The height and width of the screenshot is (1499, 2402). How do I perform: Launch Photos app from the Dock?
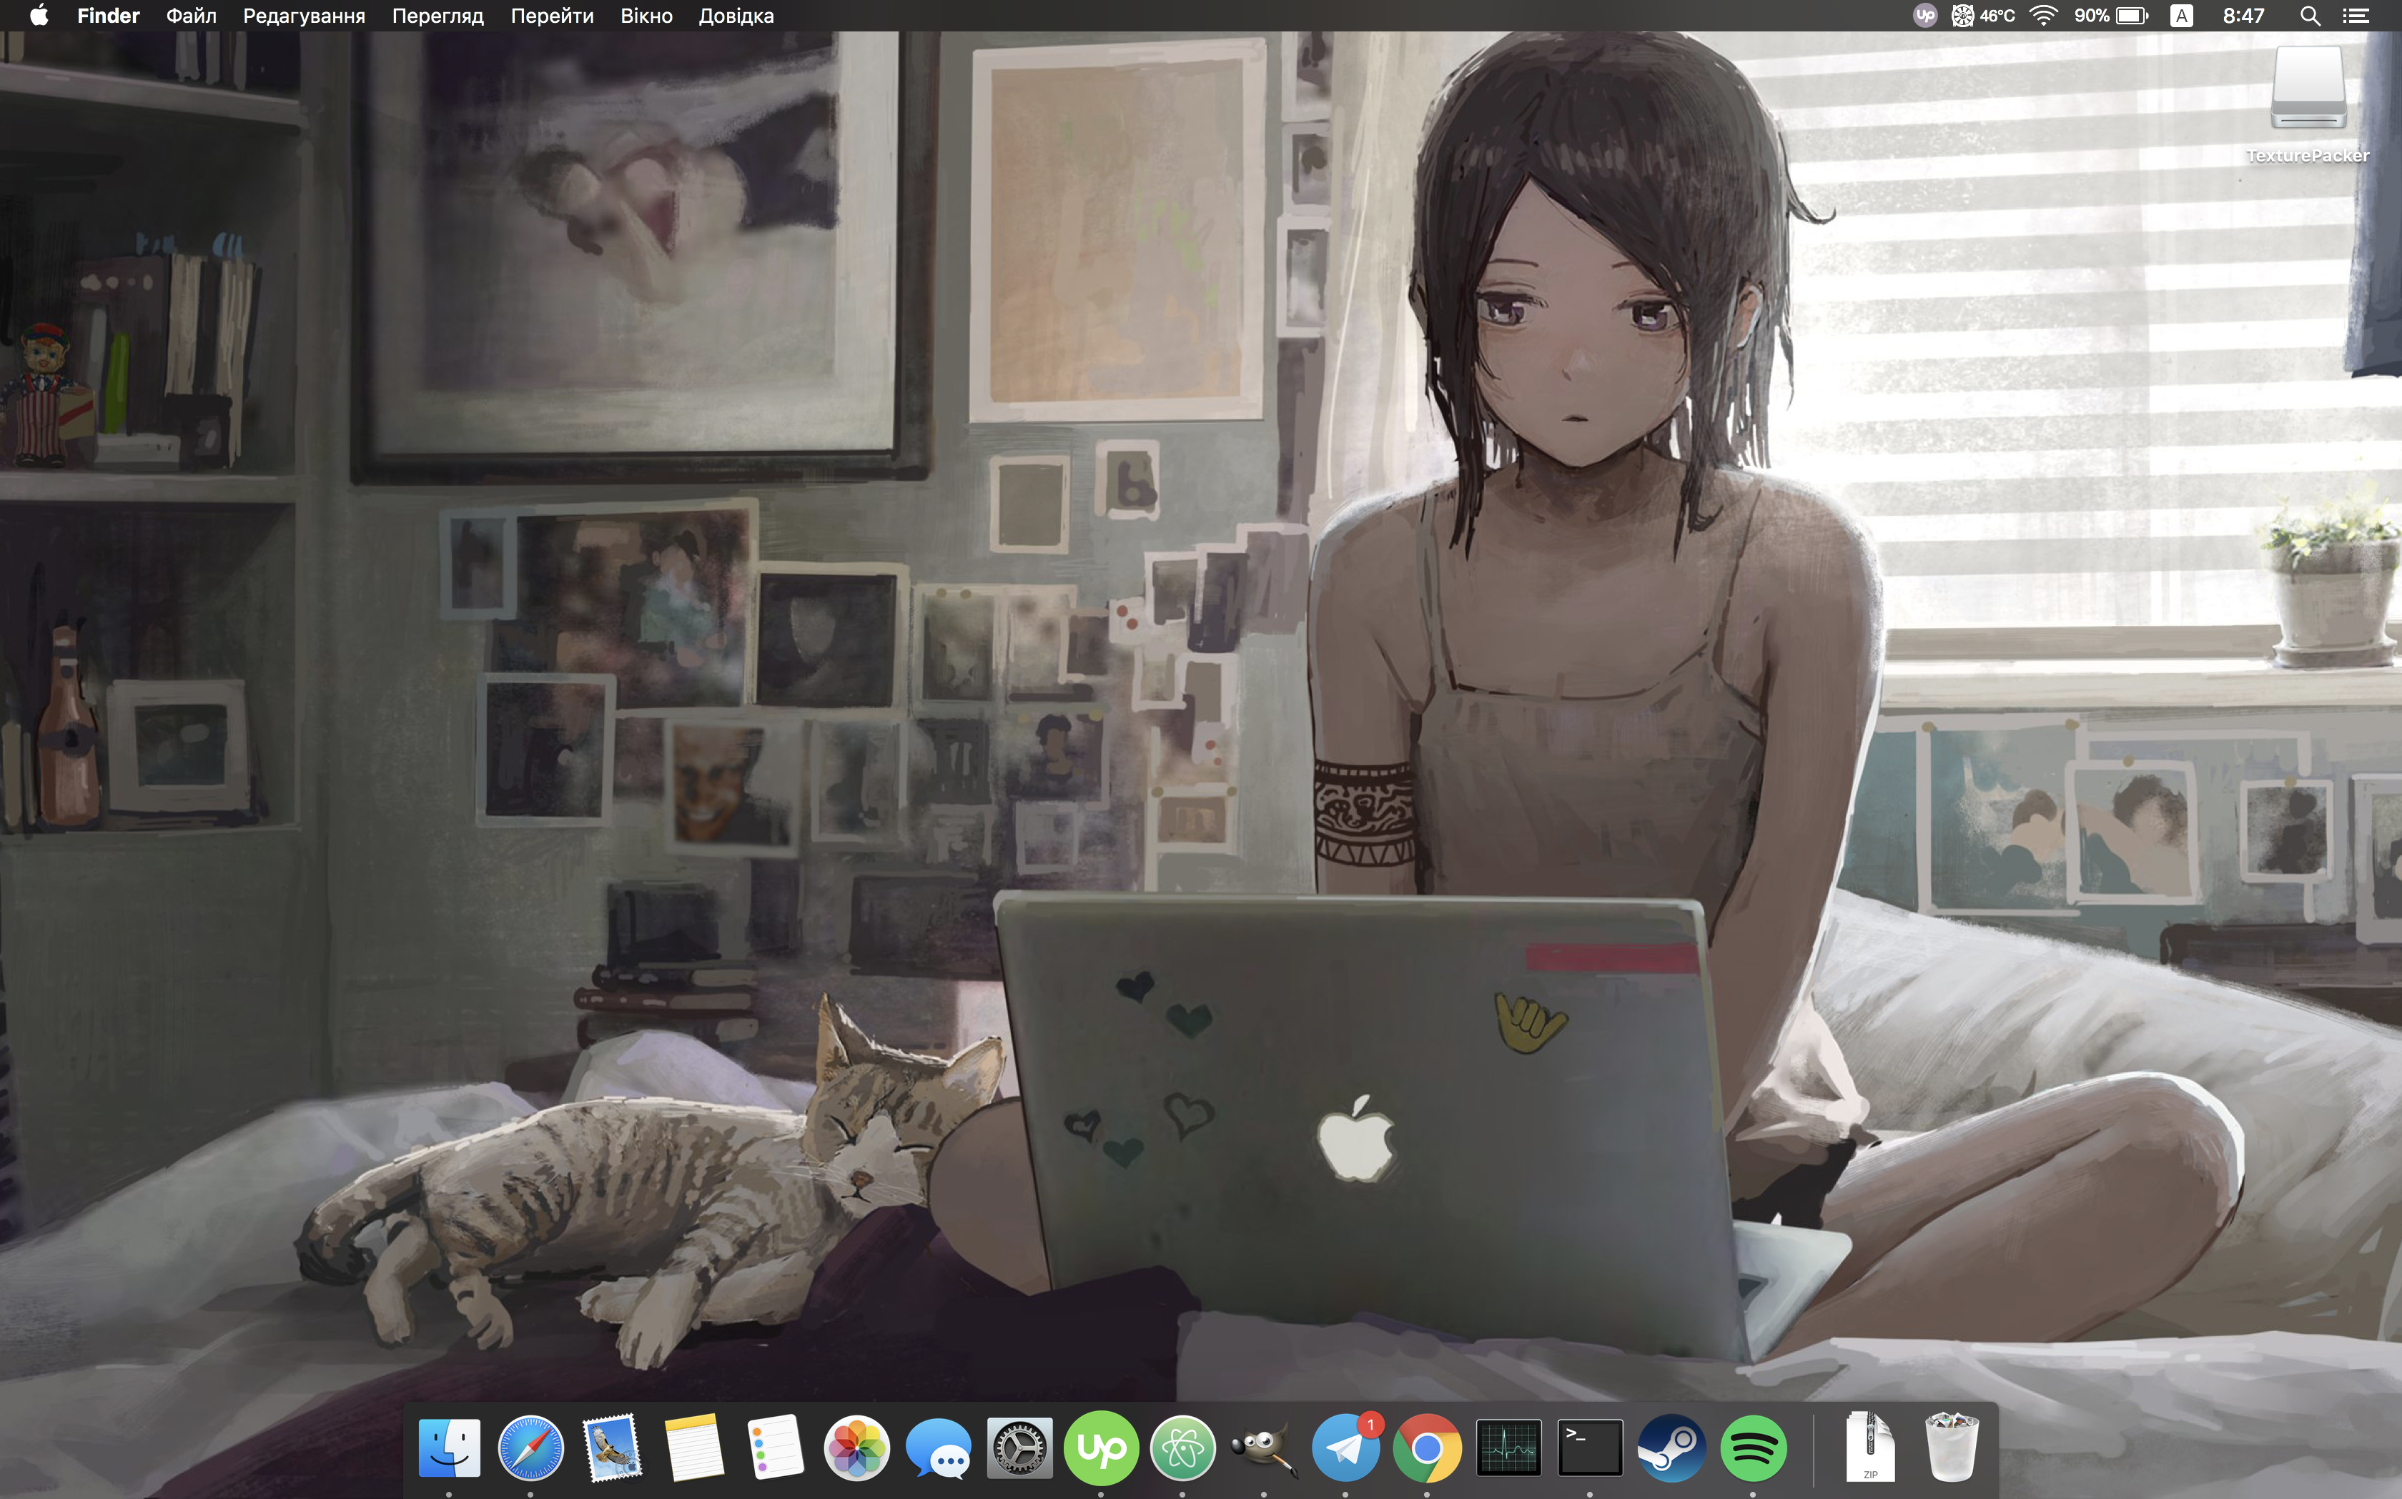point(856,1448)
